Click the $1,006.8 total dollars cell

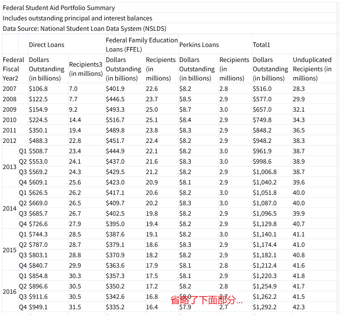[264, 172]
